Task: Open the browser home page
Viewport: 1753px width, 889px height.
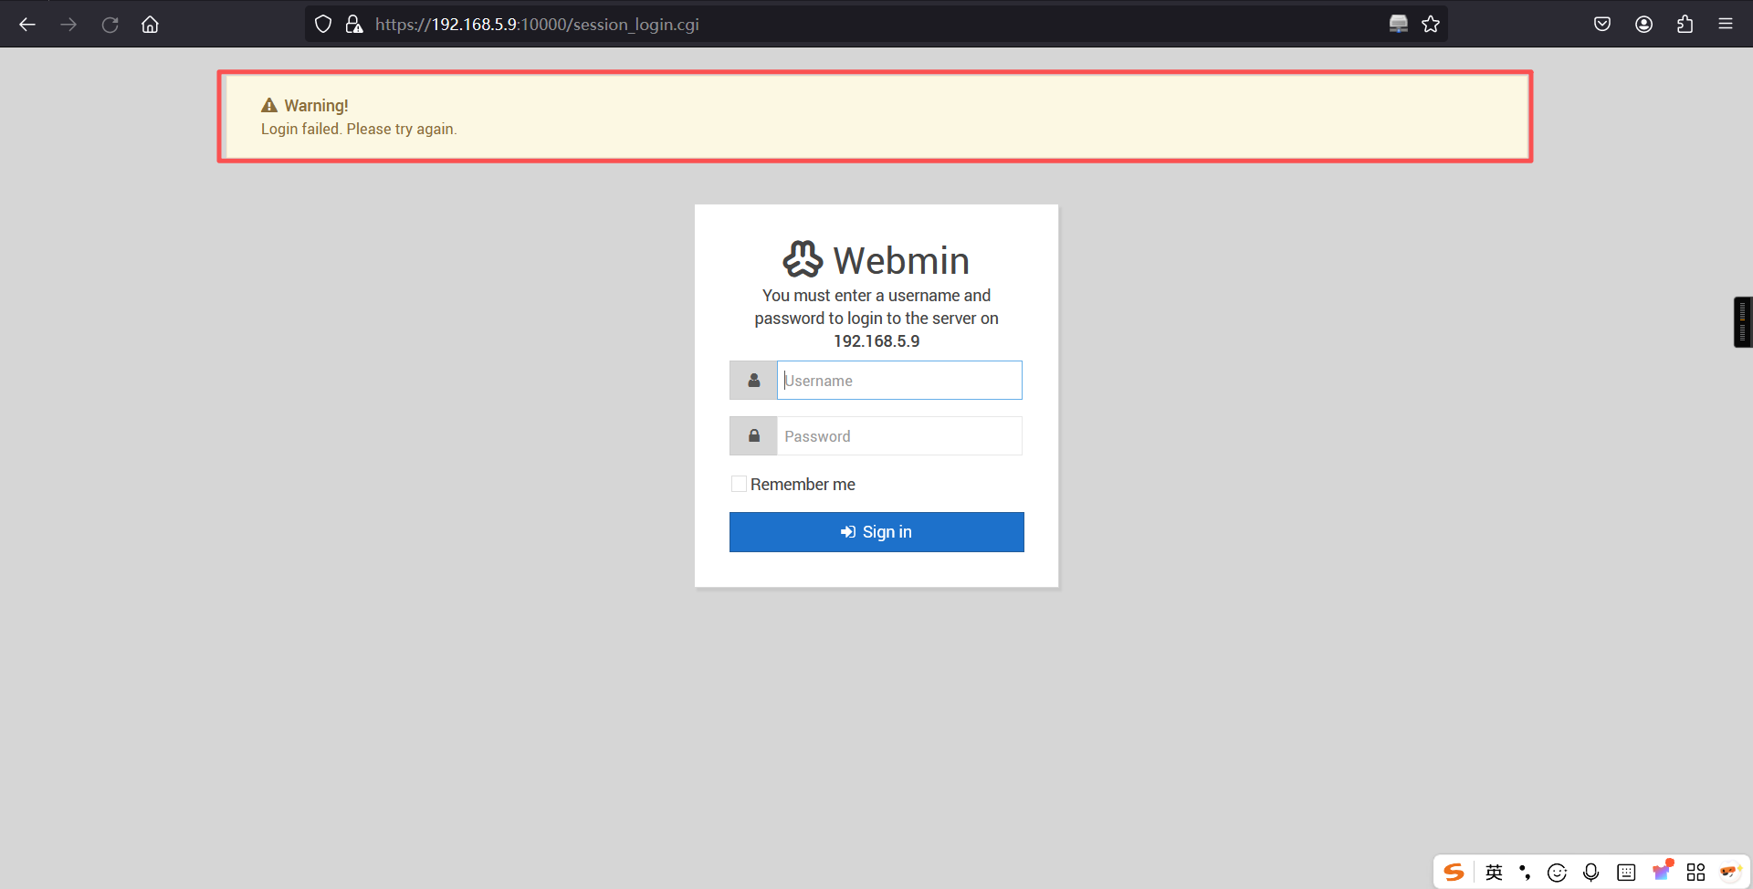Action: coord(150,25)
